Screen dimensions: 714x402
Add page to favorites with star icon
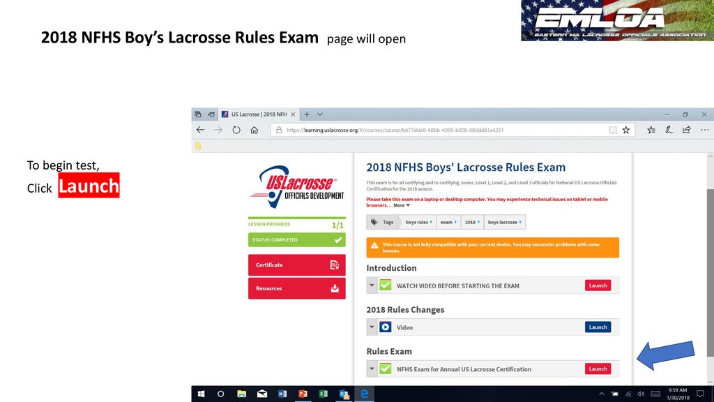point(626,130)
